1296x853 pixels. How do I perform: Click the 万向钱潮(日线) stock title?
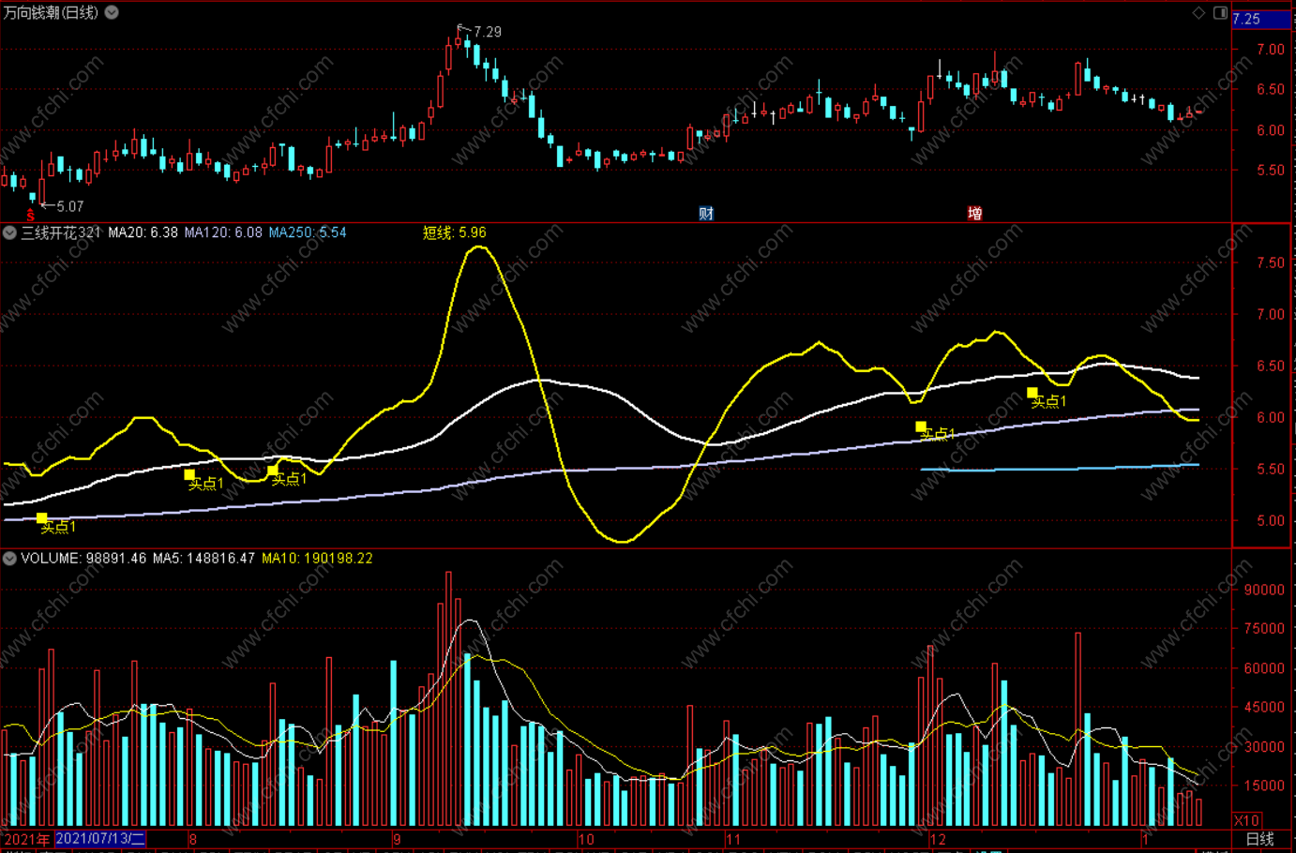click(x=51, y=12)
